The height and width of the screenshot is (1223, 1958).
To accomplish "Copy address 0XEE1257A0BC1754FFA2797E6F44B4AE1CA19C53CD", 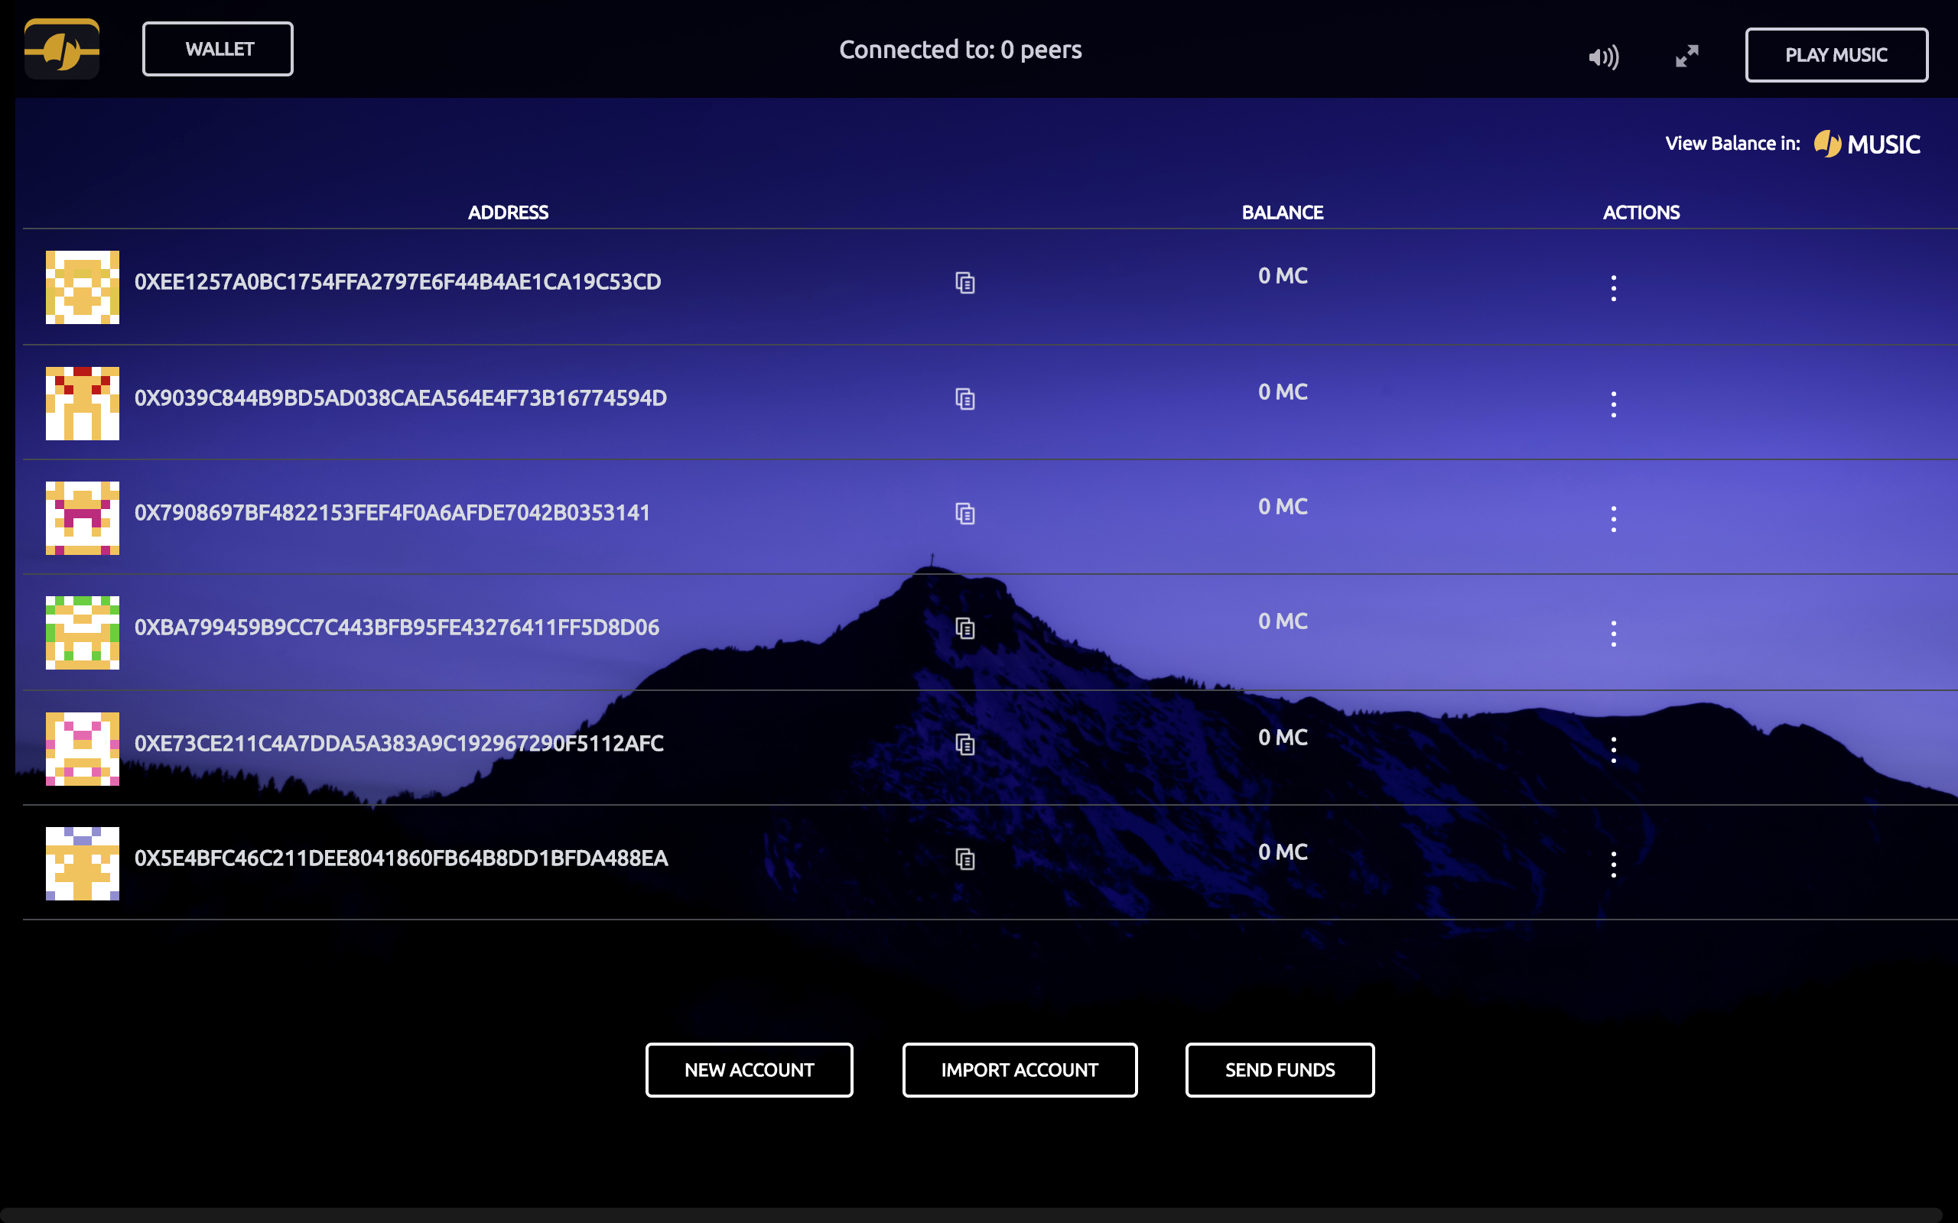I will pyautogui.click(x=965, y=284).
